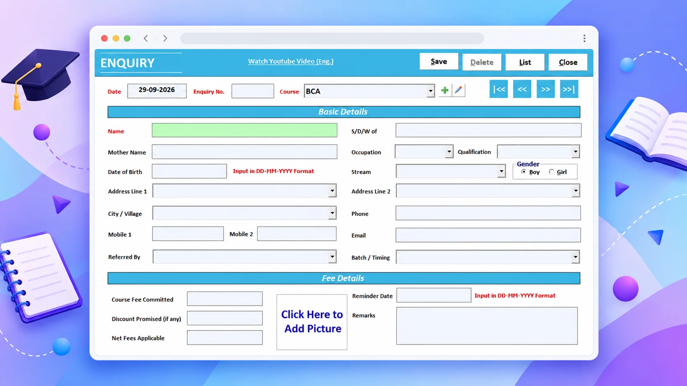Screen dimensions: 687x386
Task: Click the Date of Birth field
Action: [189, 171]
